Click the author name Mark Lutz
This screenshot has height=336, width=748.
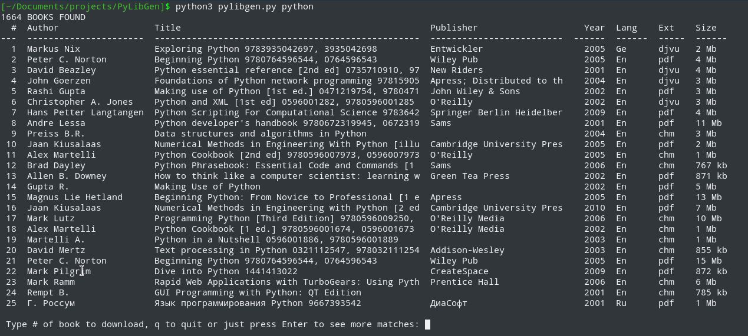tap(51, 218)
